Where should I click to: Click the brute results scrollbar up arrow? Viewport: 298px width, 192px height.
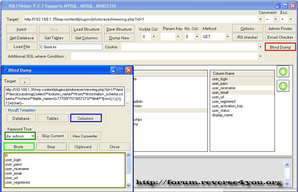128,155
